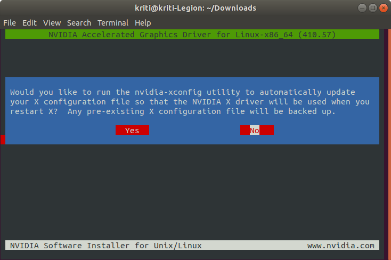This screenshot has height=260, width=391.
Task: Click the www.nvidia.com text in footer
Action: click(340, 246)
